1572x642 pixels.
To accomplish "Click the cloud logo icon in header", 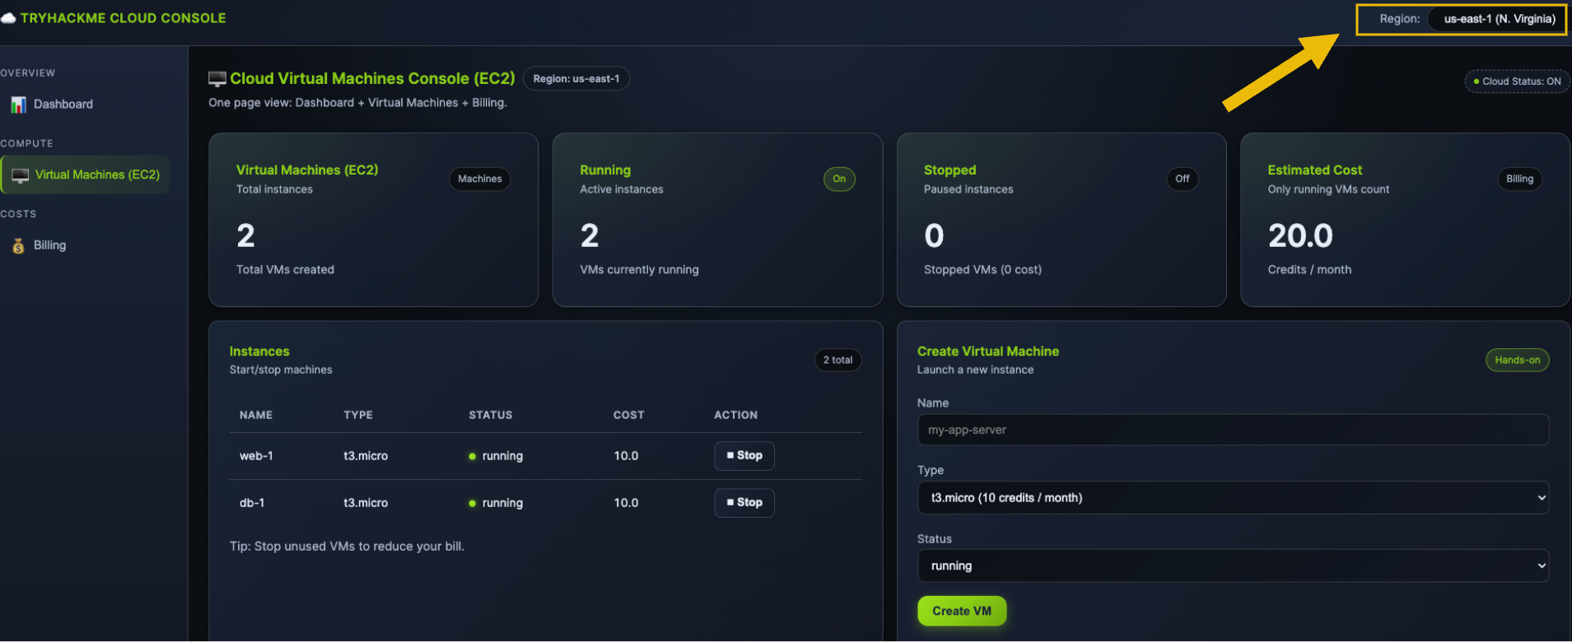I will click(x=8, y=18).
